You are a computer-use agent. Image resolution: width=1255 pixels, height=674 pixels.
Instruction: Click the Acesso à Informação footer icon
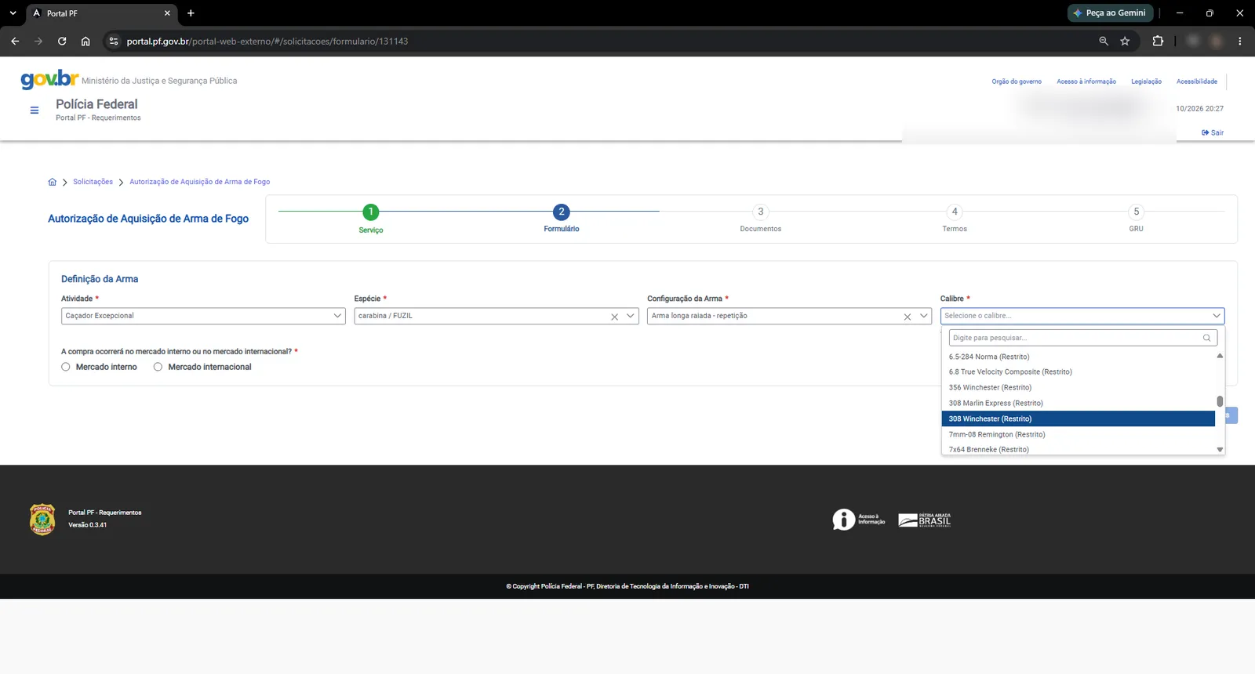point(859,520)
